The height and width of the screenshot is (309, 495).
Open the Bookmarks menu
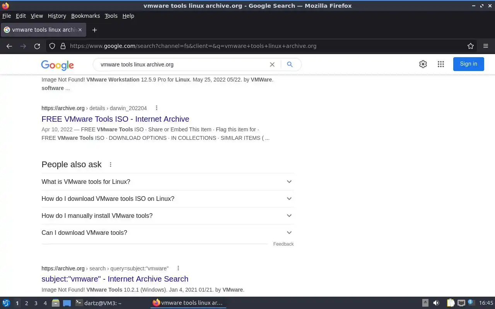[85, 16]
